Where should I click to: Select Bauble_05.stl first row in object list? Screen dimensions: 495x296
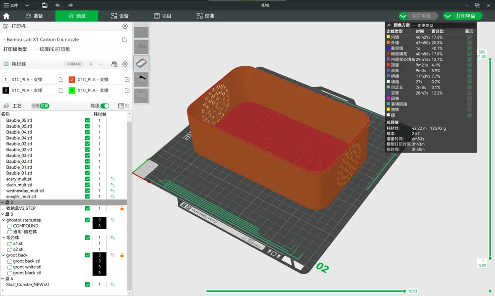click(19, 120)
